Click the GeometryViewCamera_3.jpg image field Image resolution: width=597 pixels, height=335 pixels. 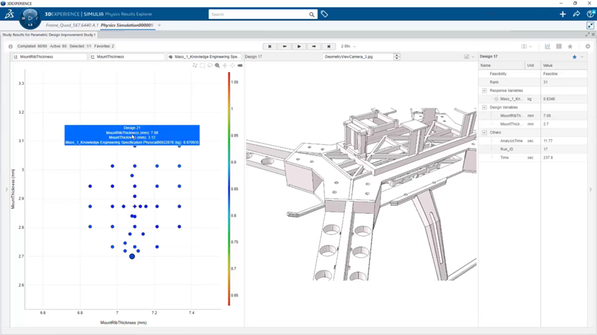point(358,57)
